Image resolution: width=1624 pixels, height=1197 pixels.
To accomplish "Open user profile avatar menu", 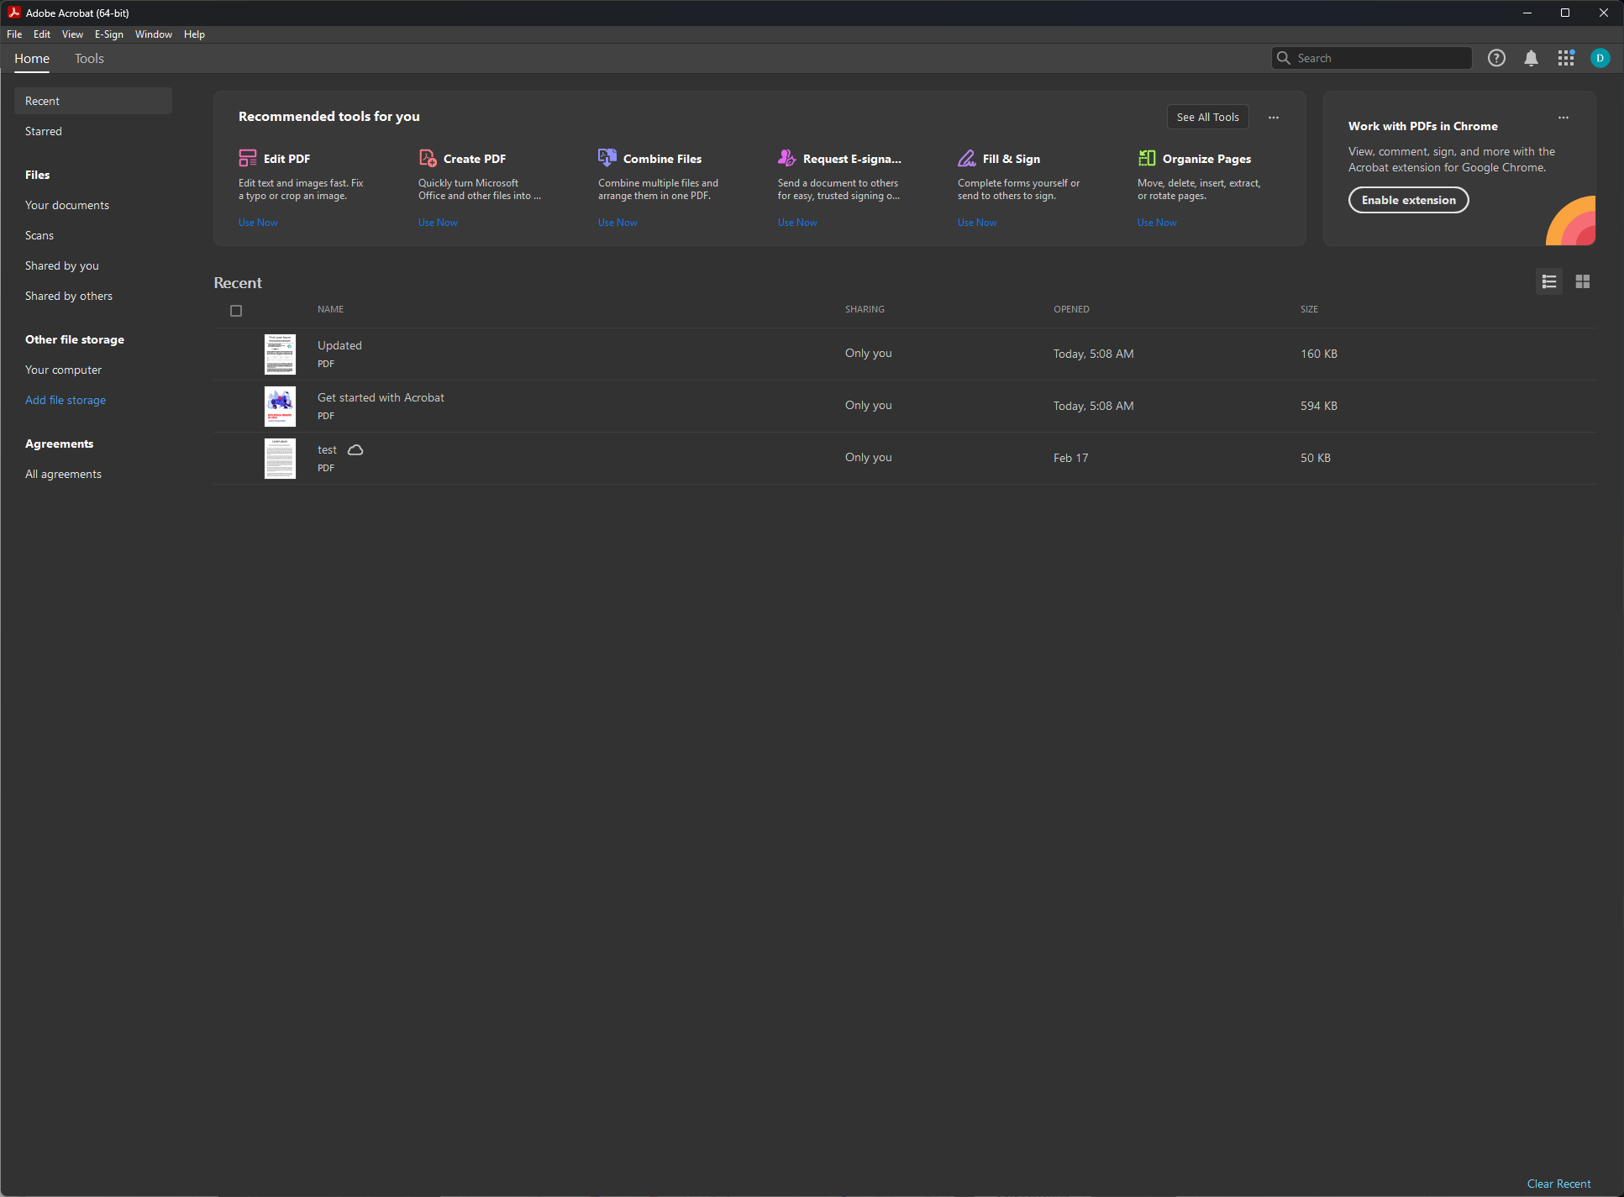I will click(1600, 58).
